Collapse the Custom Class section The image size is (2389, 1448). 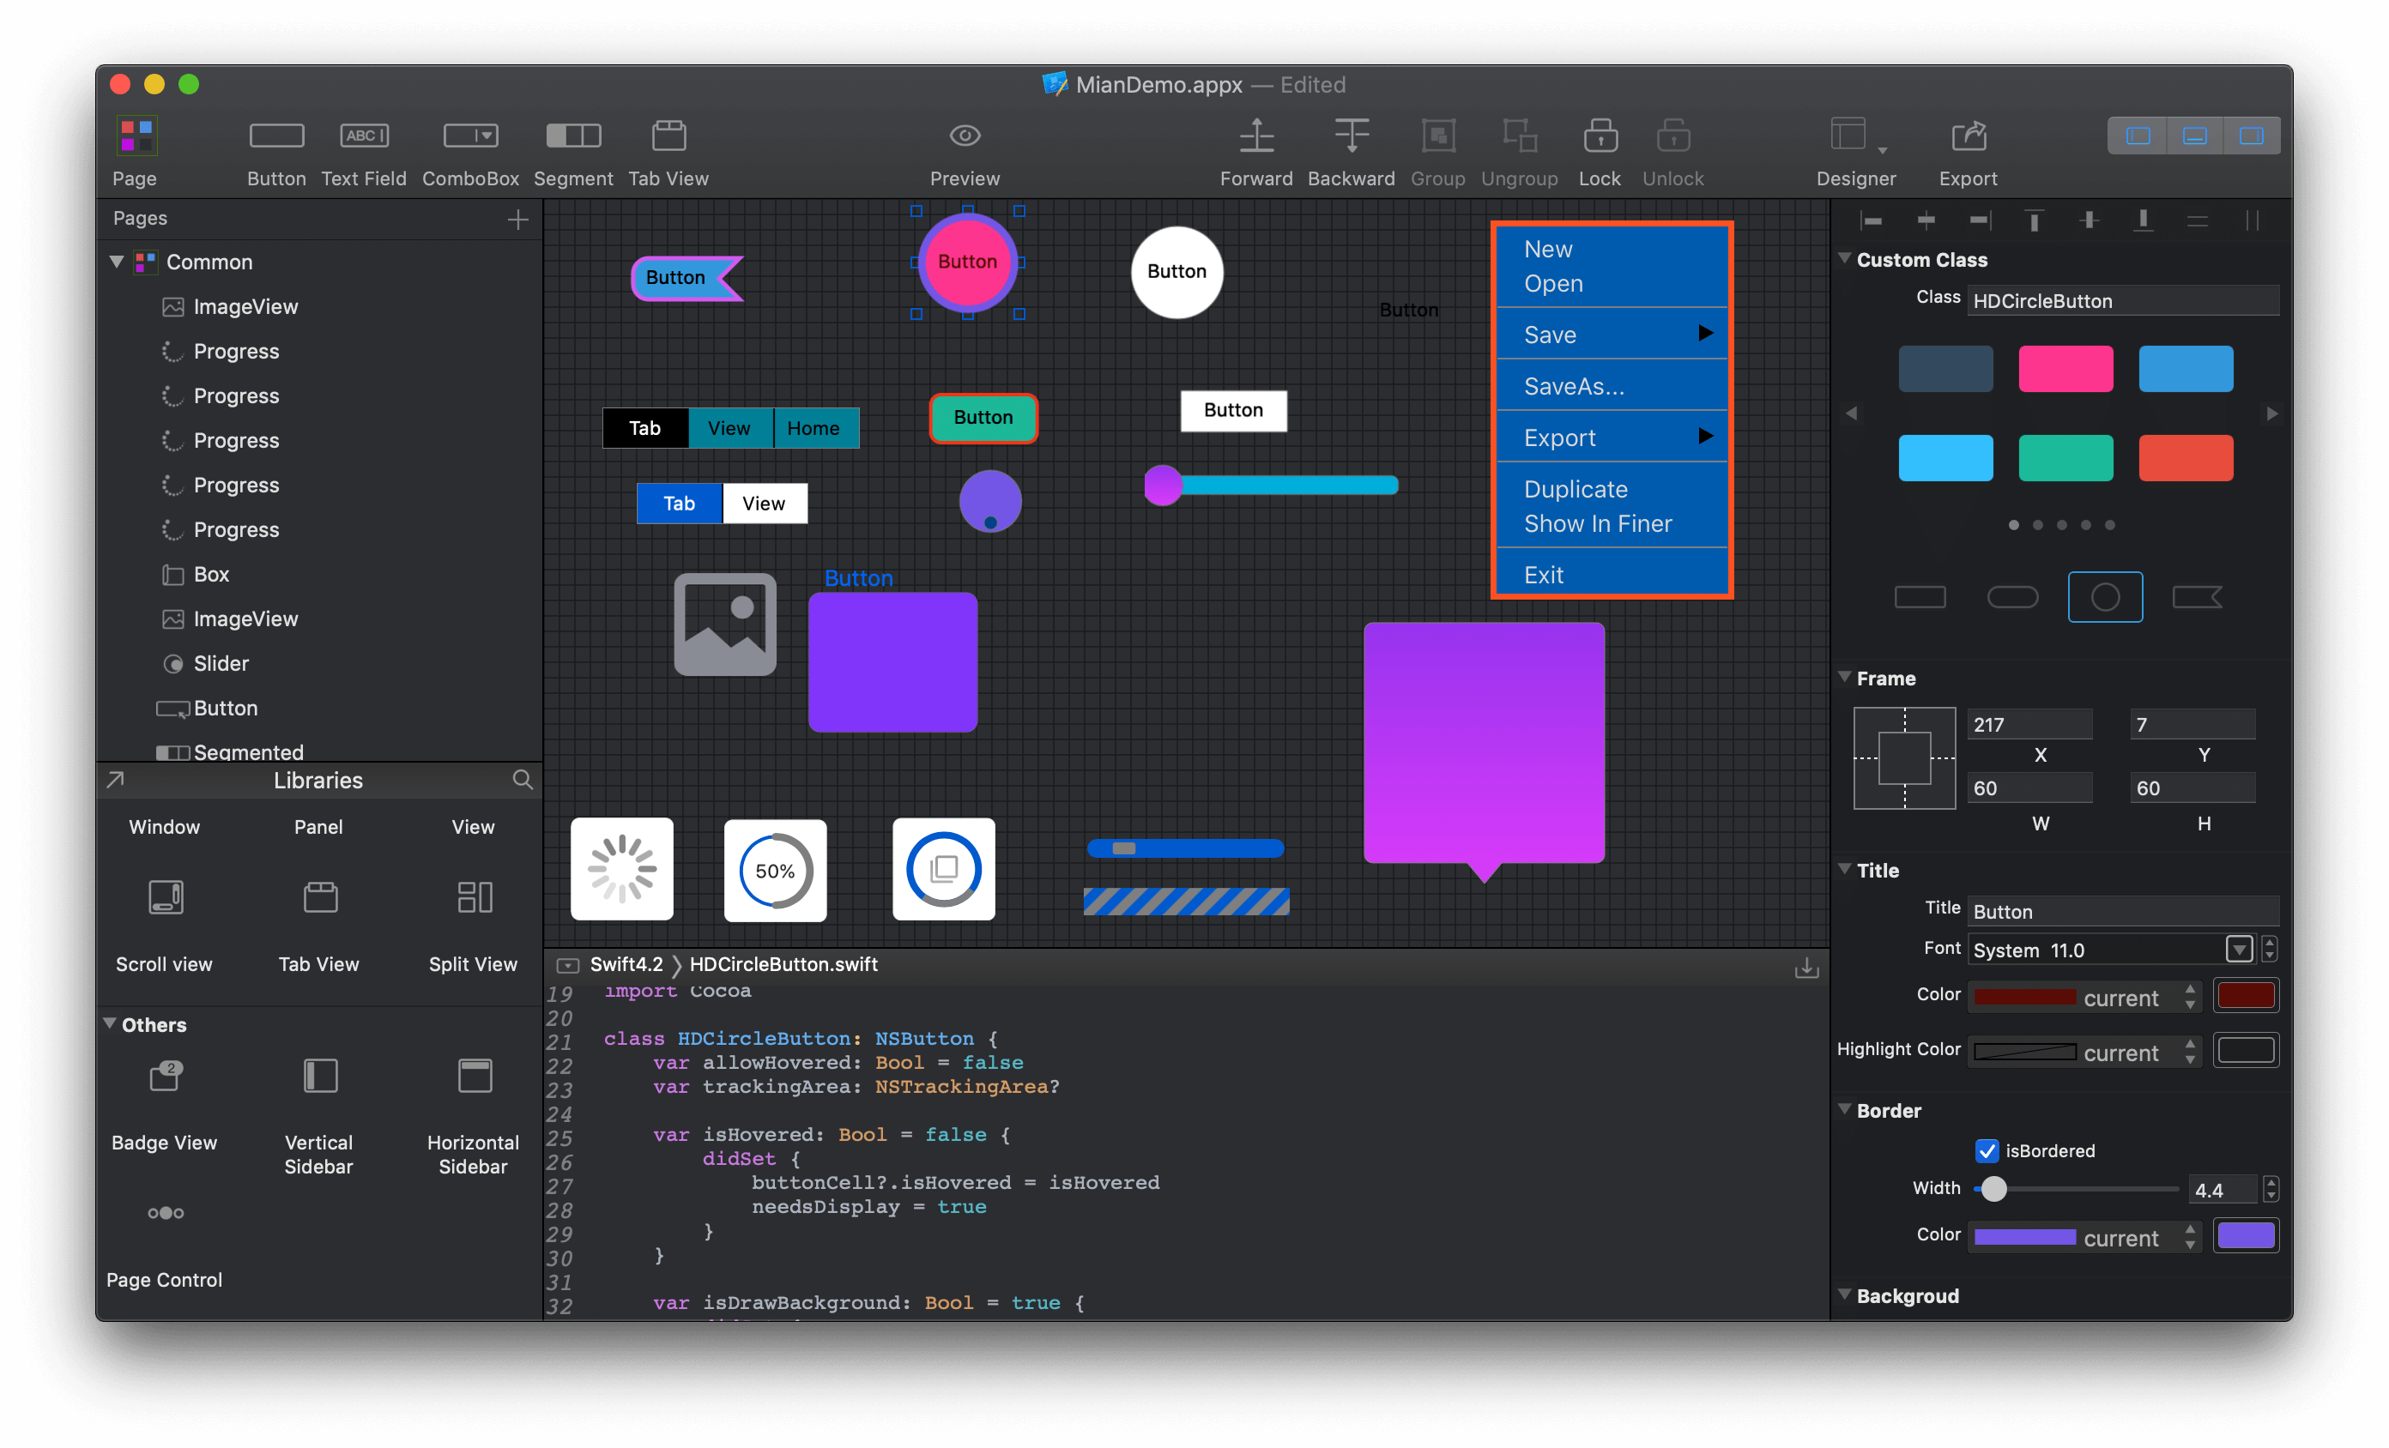pyautogui.click(x=1844, y=259)
